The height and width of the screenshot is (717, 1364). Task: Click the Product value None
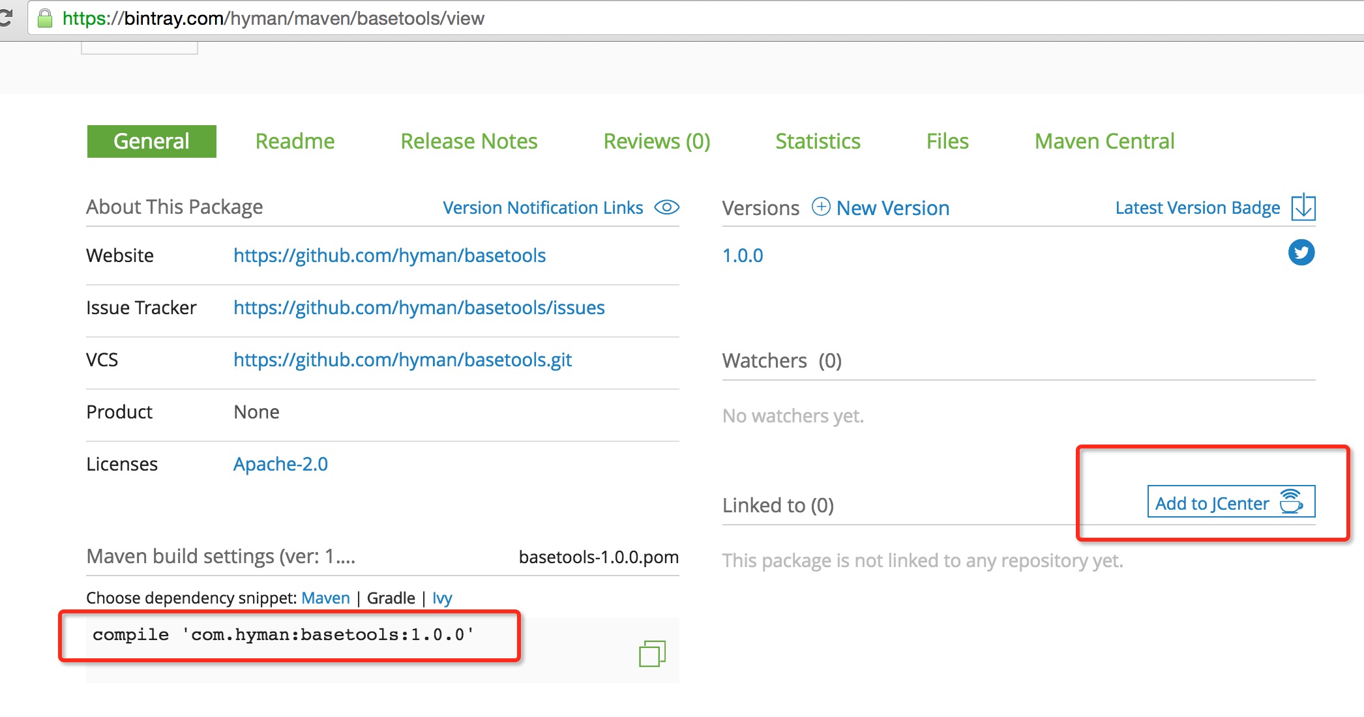pos(256,412)
